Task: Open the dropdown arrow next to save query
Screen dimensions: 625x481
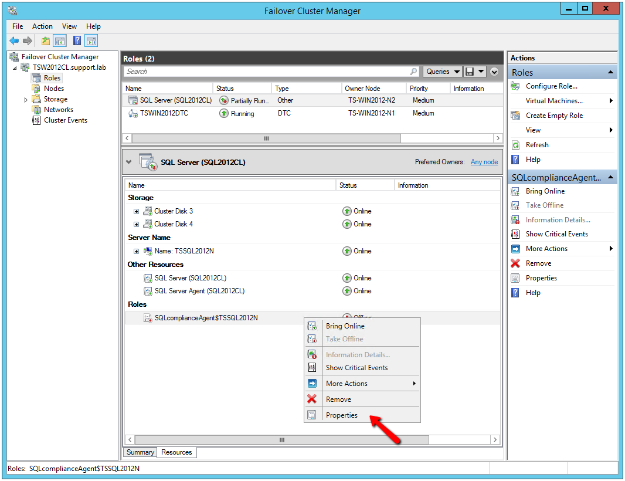Action: (x=481, y=72)
